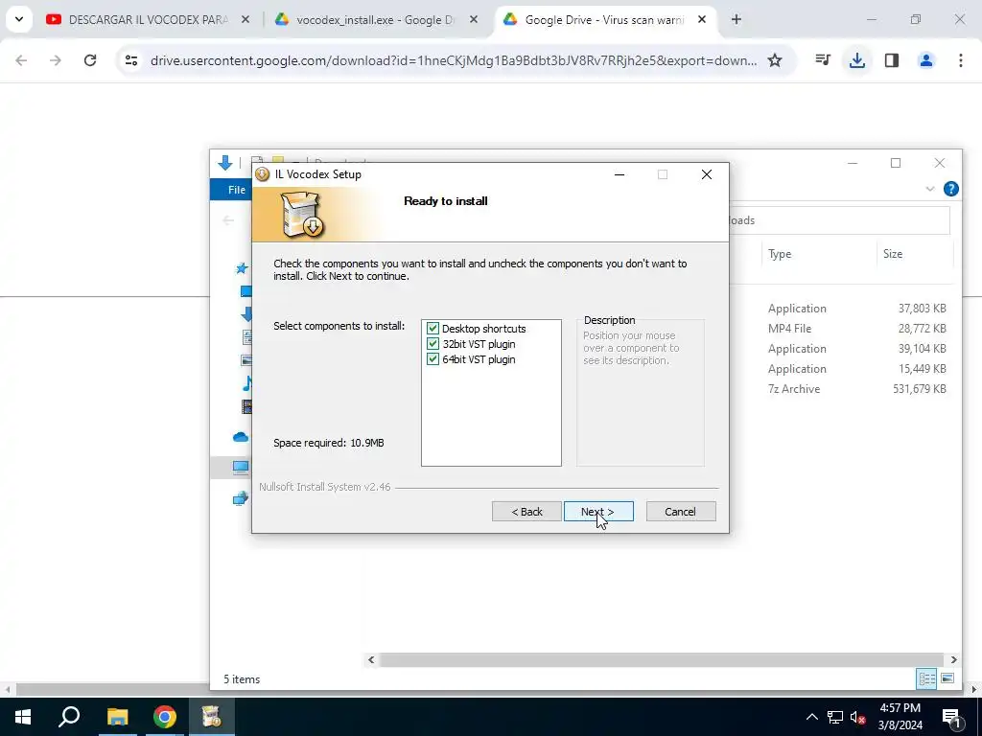Viewport: 982px width, 736px height.
Task: Select the MP4 File row in Explorer
Action: pos(856,328)
